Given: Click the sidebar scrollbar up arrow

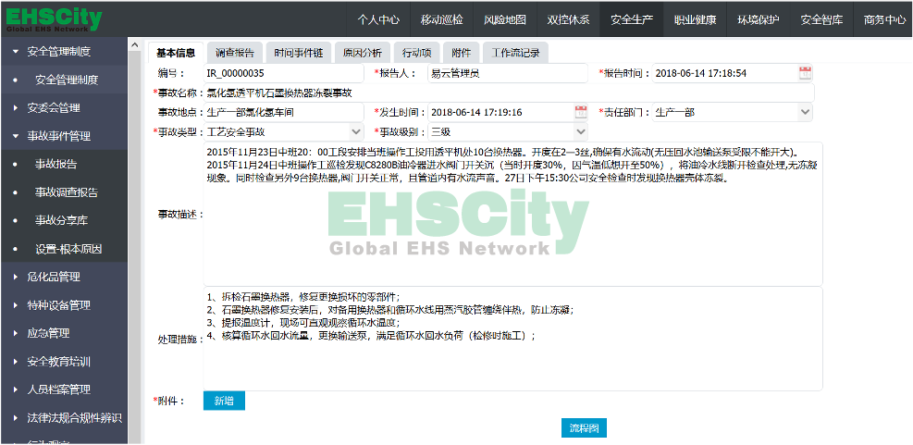Looking at the screenshot, I should pyautogui.click(x=134, y=44).
